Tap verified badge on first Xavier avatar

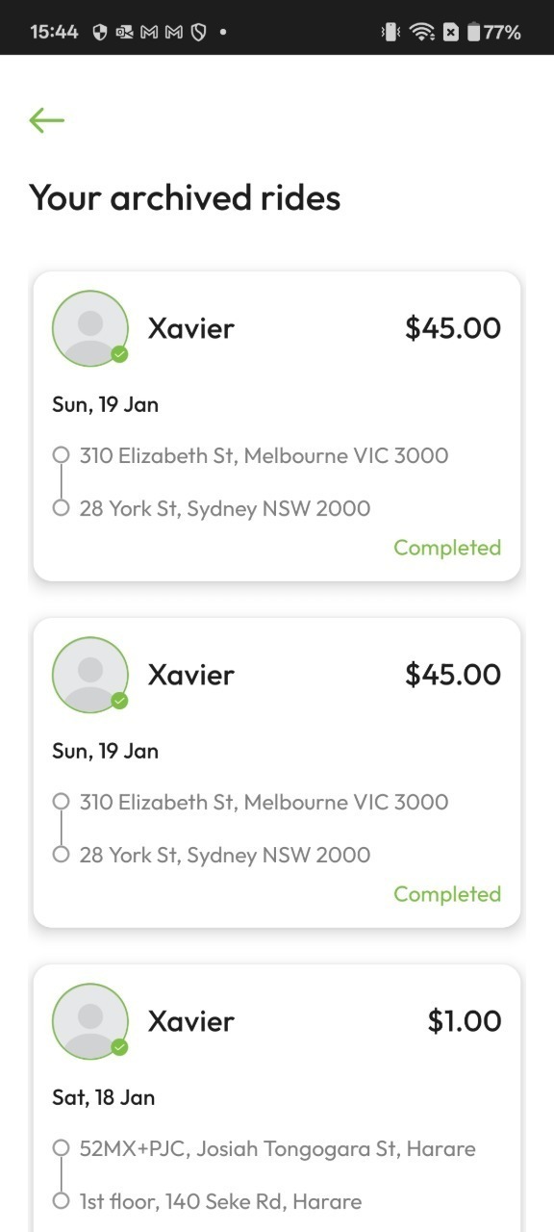click(119, 354)
